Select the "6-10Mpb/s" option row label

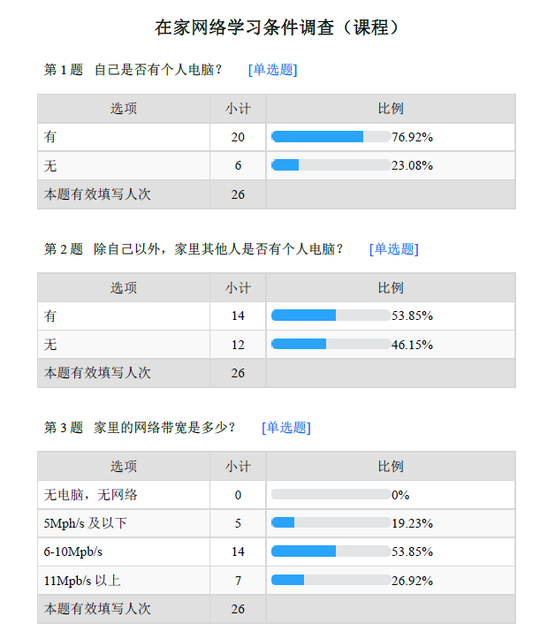tap(73, 552)
